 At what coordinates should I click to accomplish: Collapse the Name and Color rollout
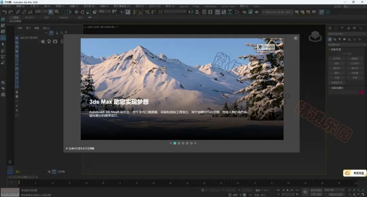coord(336,88)
